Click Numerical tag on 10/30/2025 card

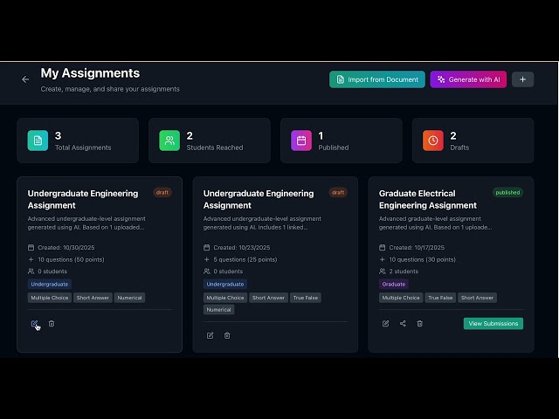(129, 298)
